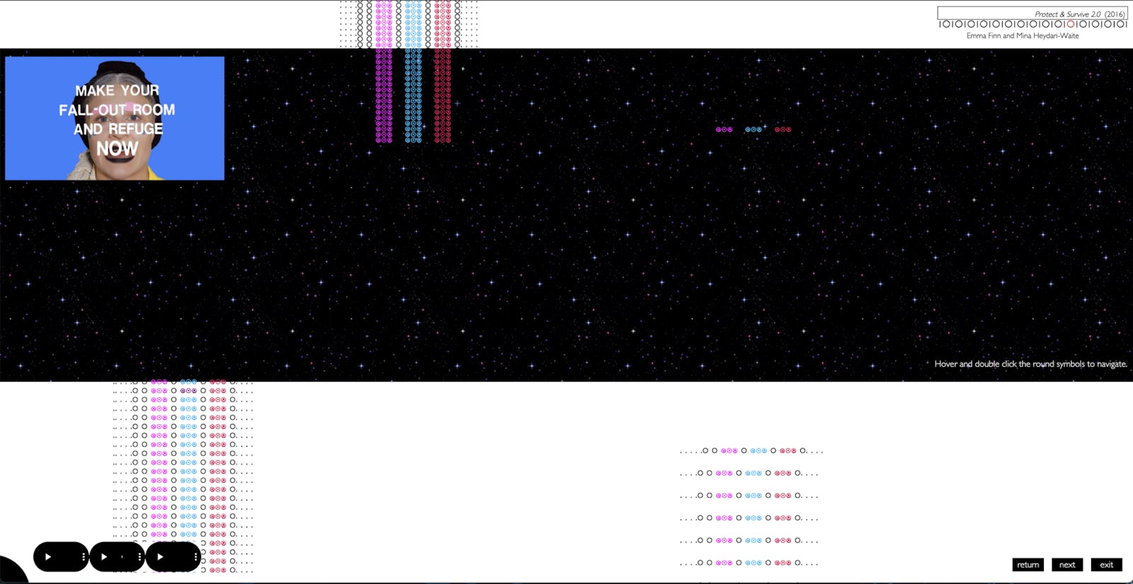This screenshot has width=1133, height=584.
Task: Click the tall red symbol column on the starfield
Action: tap(443, 96)
